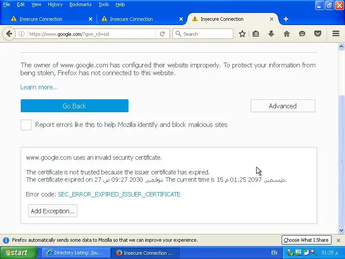
Task: Enable reporting errors to Mozilla checkbox
Action: click(26, 125)
